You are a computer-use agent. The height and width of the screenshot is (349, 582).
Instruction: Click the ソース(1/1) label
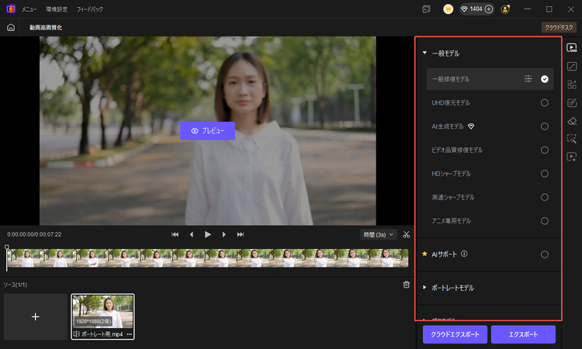(x=16, y=285)
